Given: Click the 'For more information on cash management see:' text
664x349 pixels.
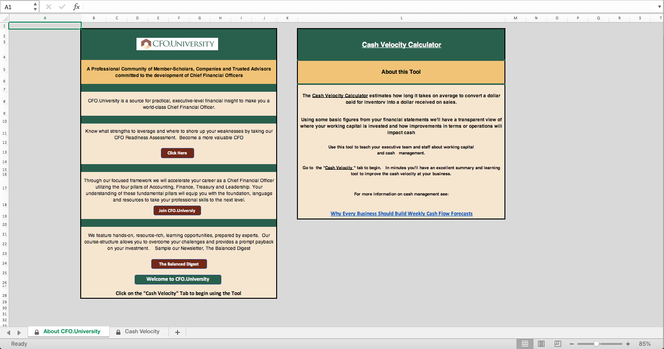Looking at the screenshot, I should pyautogui.click(x=401, y=194).
